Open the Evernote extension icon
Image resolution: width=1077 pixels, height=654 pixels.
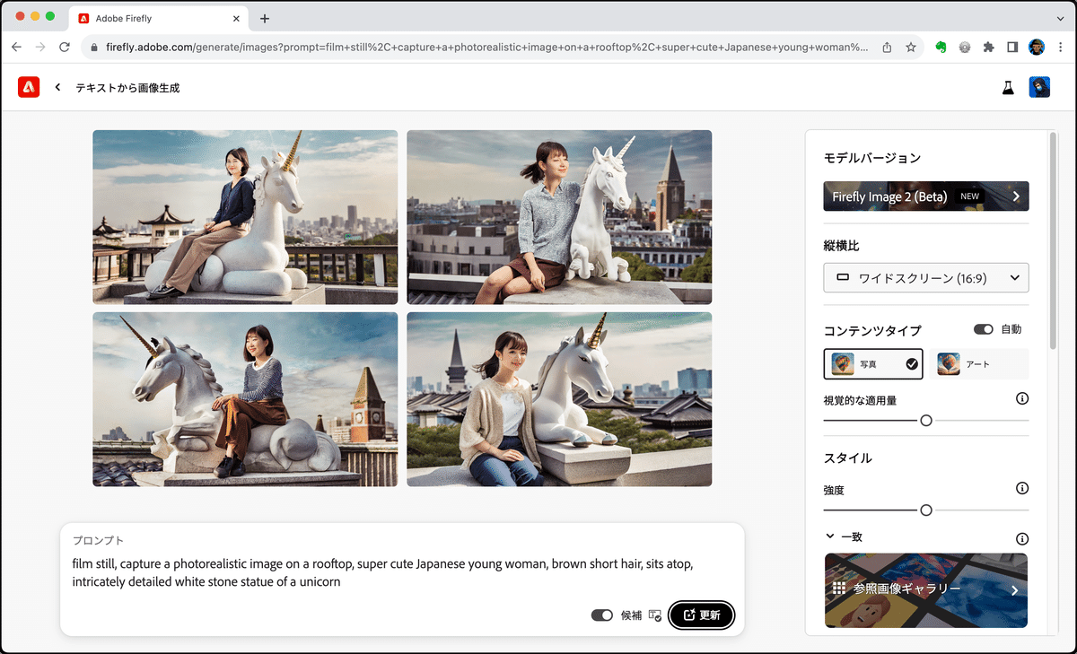click(x=941, y=47)
